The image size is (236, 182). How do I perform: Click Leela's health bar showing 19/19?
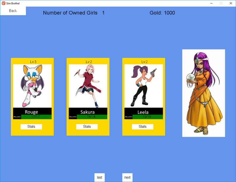pyautogui.click(x=148, y=117)
